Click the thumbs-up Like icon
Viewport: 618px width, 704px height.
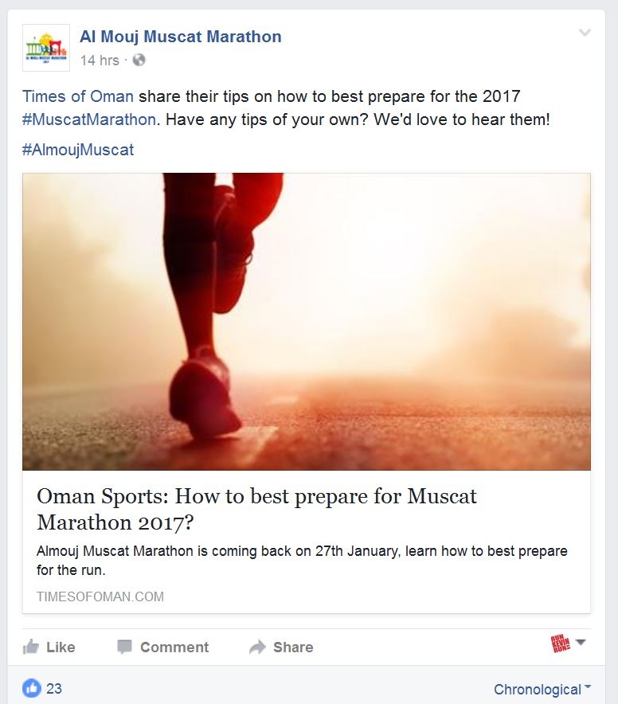click(30, 647)
